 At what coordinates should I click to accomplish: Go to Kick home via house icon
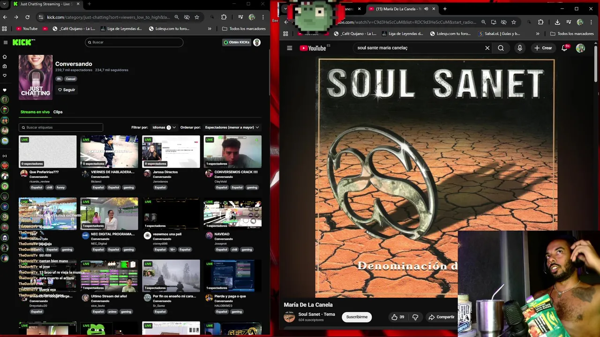click(x=5, y=57)
